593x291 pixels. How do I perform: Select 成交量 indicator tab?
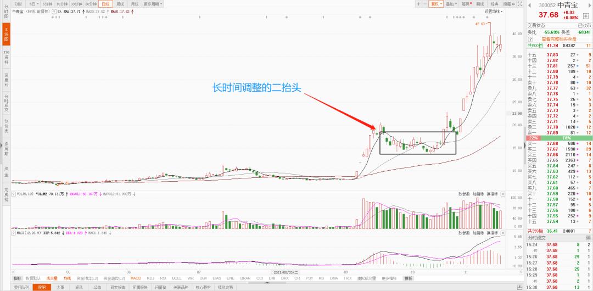pos(52,278)
